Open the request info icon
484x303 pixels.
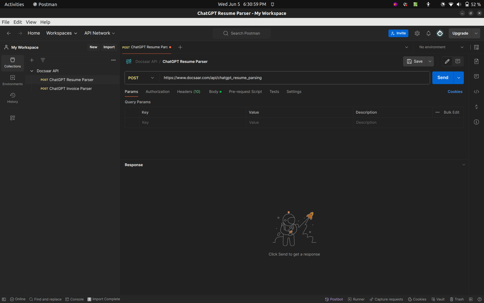tap(476, 122)
